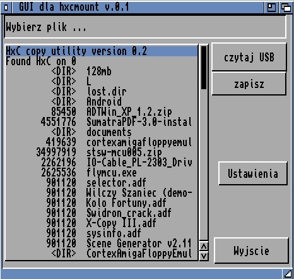Click the window resize gadget in corner
294x279 pixels.
287,274
